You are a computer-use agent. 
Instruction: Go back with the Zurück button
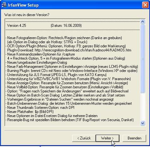click(x=84, y=138)
